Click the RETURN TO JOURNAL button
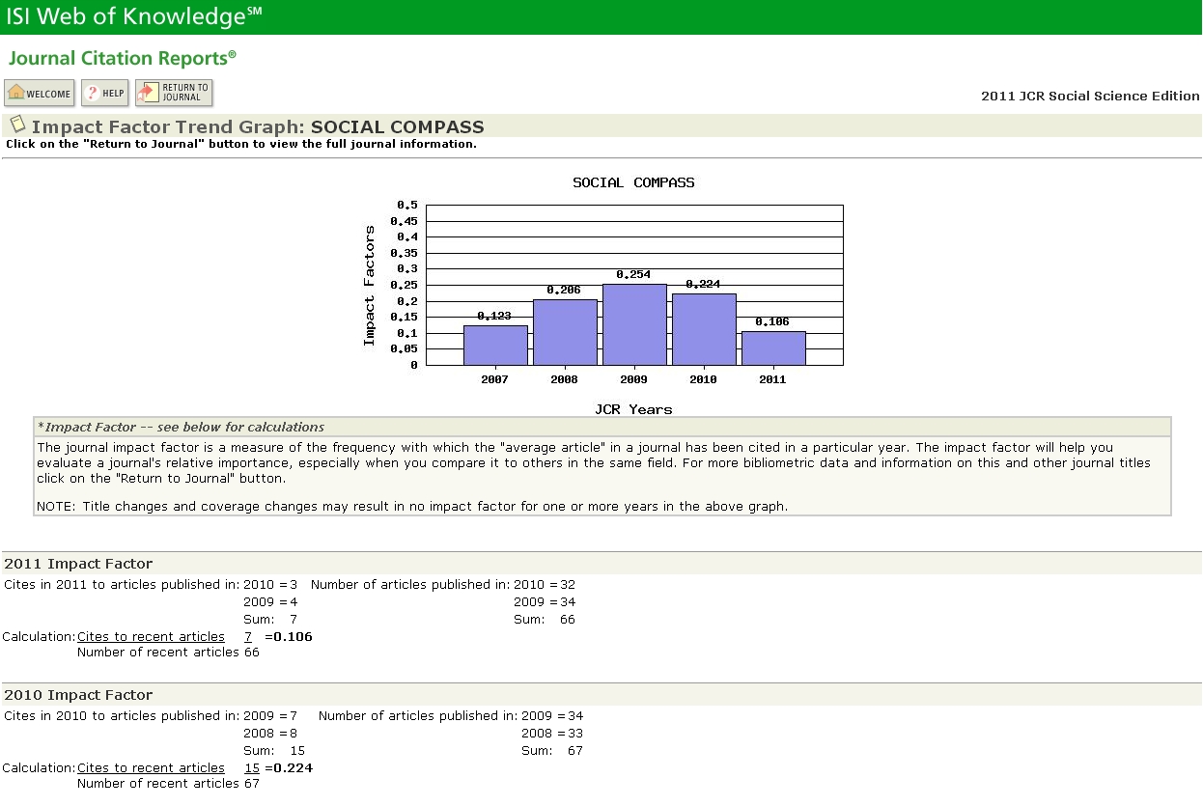 point(174,93)
